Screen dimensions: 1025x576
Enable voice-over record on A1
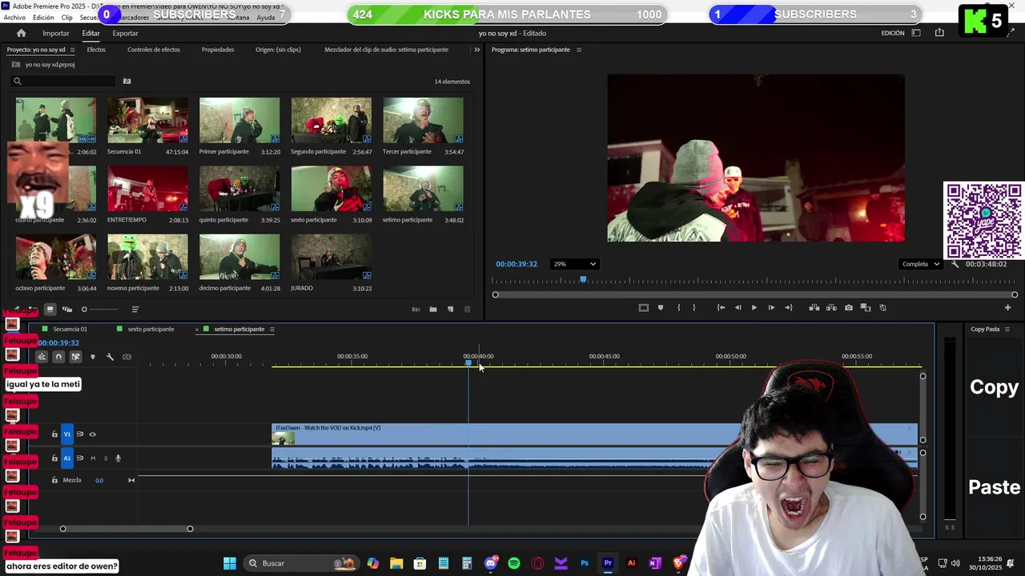click(118, 458)
